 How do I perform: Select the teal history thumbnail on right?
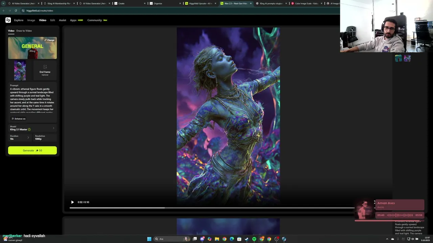click(398, 58)
